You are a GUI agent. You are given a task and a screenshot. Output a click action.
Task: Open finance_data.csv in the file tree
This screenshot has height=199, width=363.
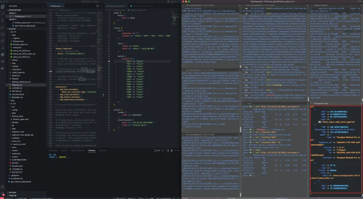tap(22, 44)
